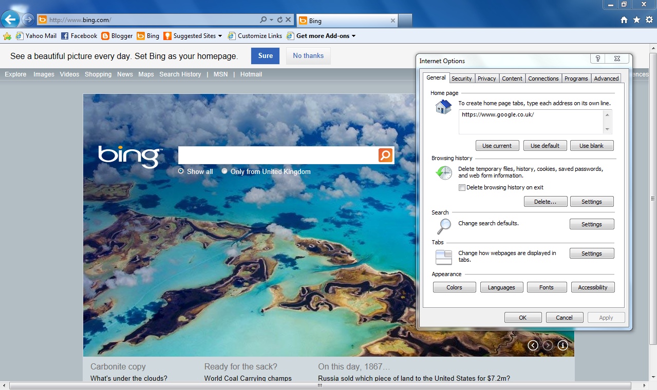Click next image arrow on Bing photo

[x=548, y=345]
